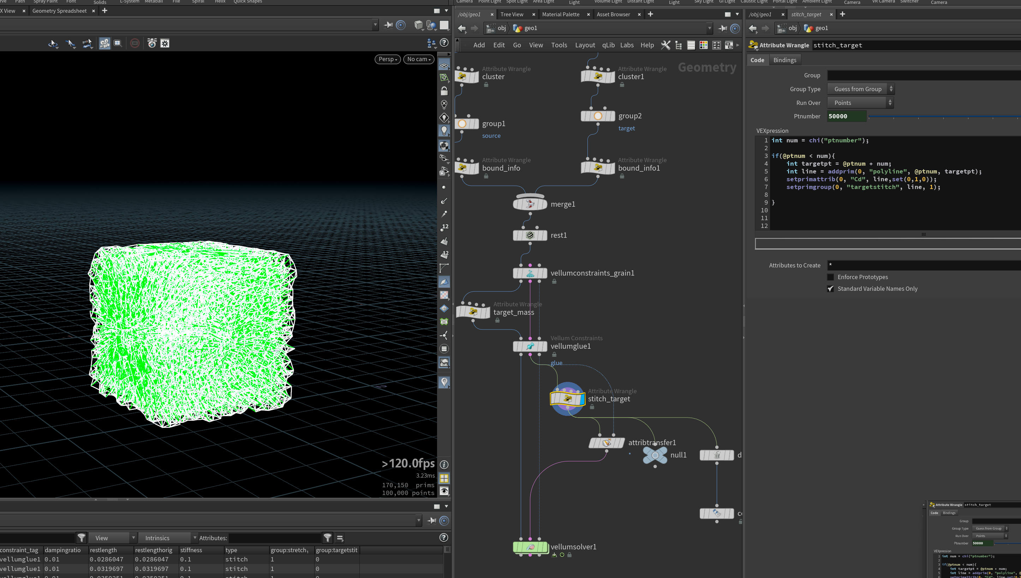Open the Persp viewport menu
The image size is (1021, 578).
(x=388, y=59)
